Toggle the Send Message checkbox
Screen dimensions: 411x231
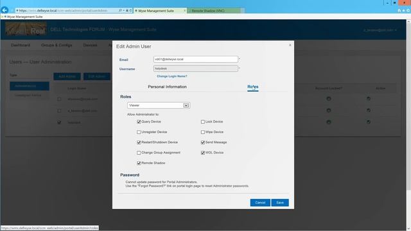[x=203, y=142]
